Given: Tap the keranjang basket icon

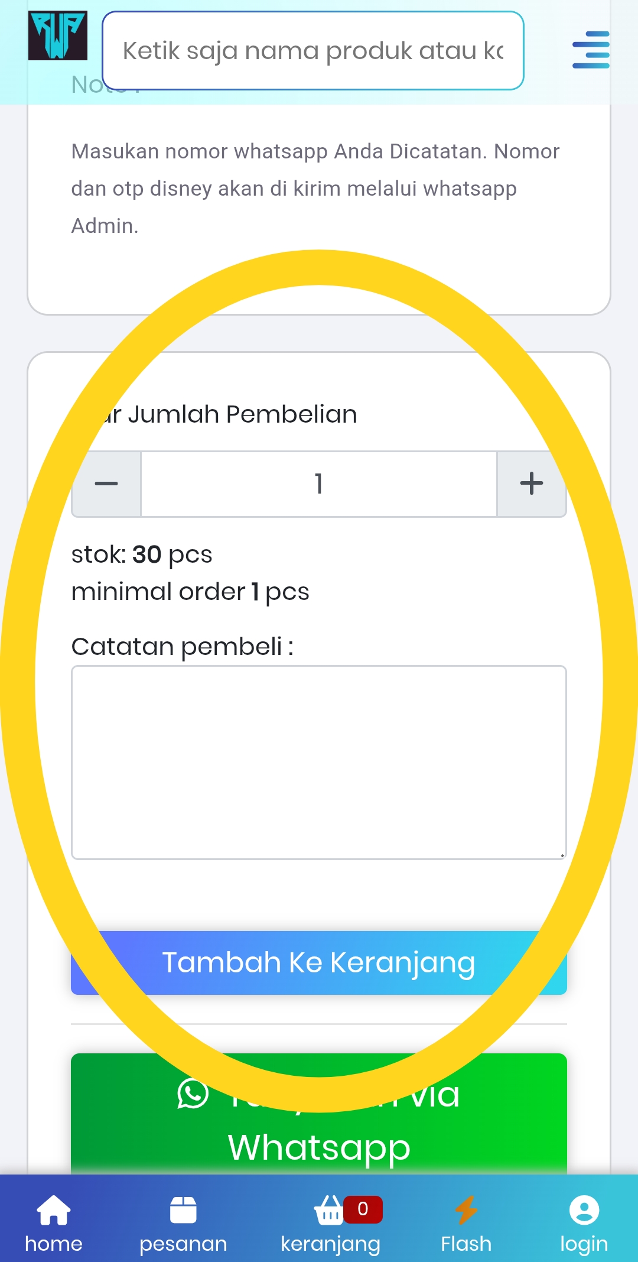Looking at the screenshot, I should click(329, 1211).
